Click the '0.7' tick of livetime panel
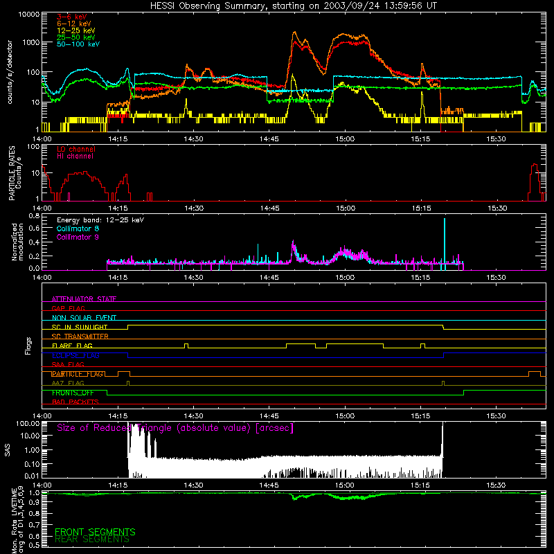 (x=34, y=525)
